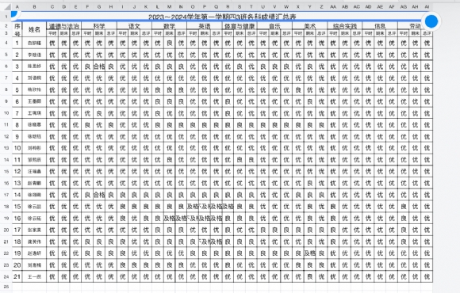This screenshot has width=460, height=293.
Task: Click sequence number 21 cell
Action: tap(17, 276)
